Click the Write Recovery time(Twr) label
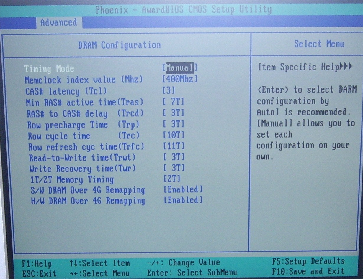Screen dimensions: 363x279 tap(82, 169)
